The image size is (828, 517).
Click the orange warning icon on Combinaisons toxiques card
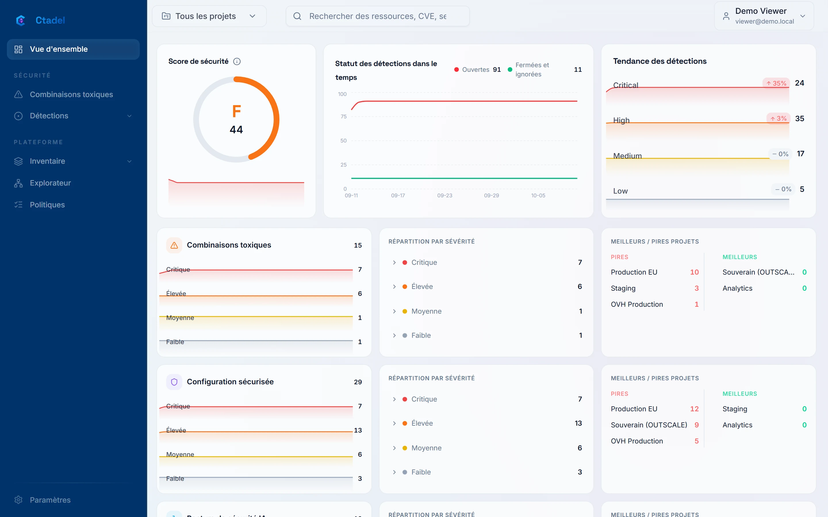point(174,245)
